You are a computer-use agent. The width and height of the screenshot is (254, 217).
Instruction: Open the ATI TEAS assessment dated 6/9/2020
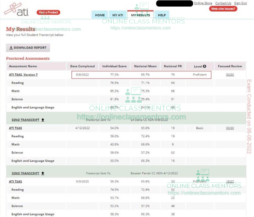(x=16, y=181)
